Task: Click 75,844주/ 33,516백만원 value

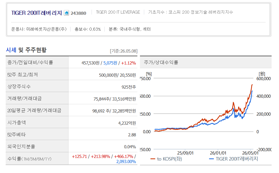Action: [115, 99]
